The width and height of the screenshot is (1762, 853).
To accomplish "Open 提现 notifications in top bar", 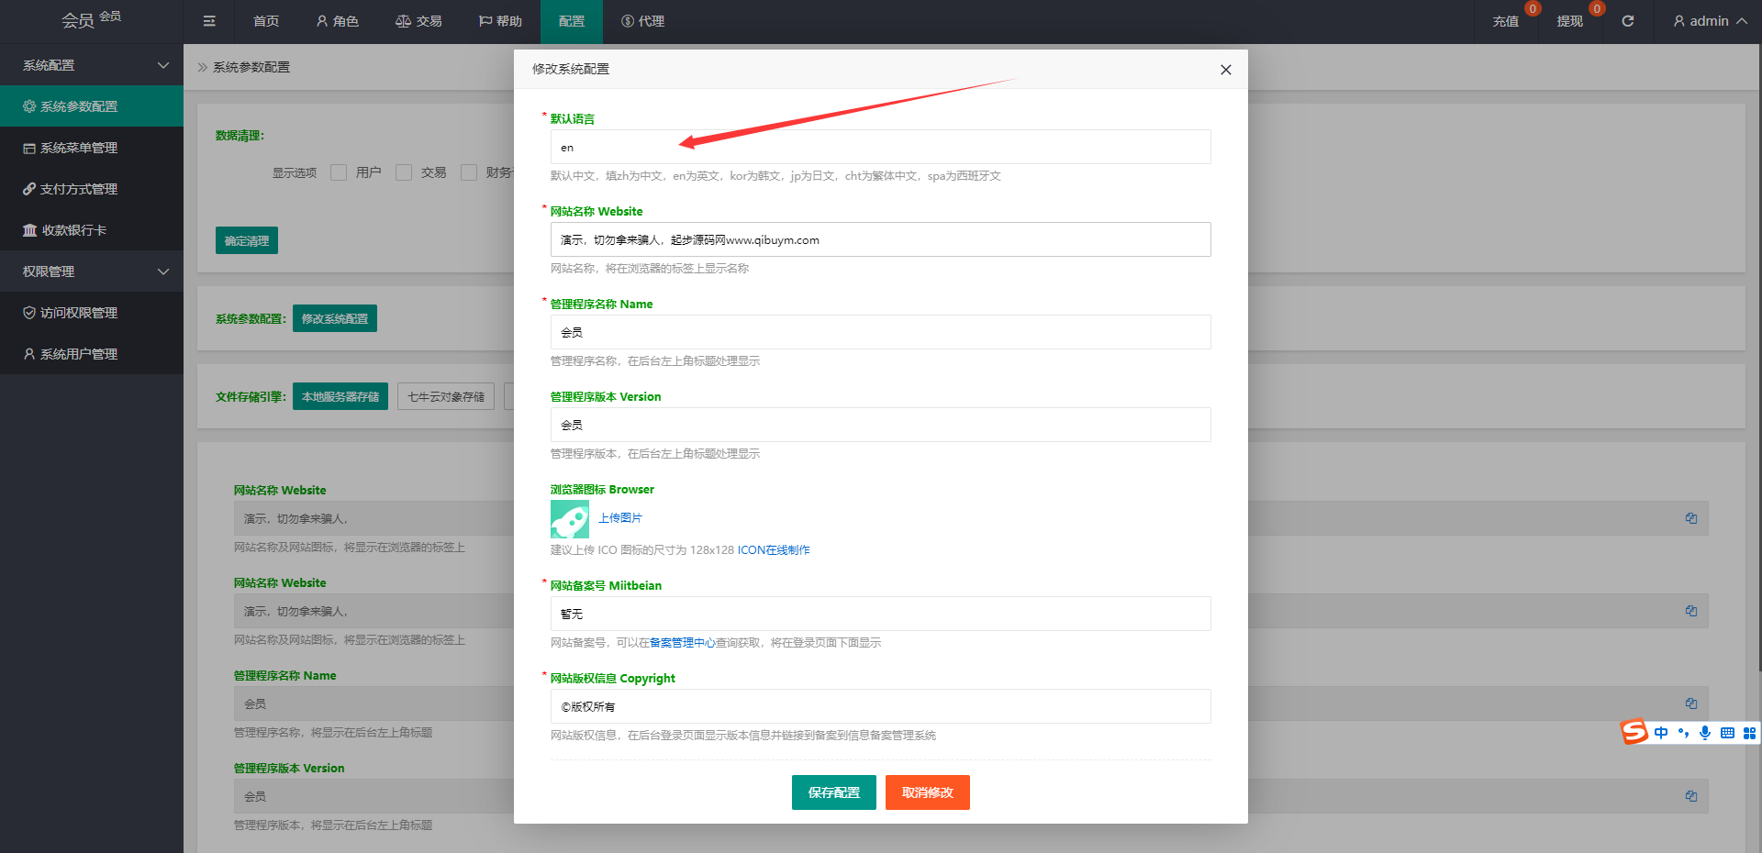I will (1570, 21).
